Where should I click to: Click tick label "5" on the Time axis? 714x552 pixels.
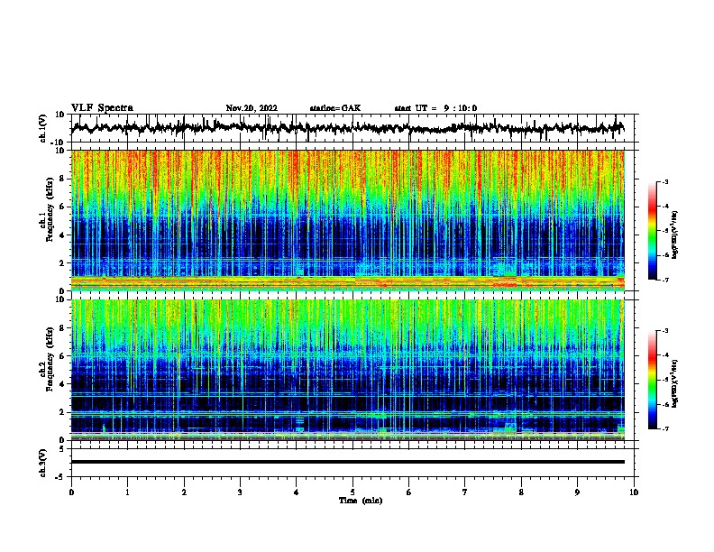[352, 492]
